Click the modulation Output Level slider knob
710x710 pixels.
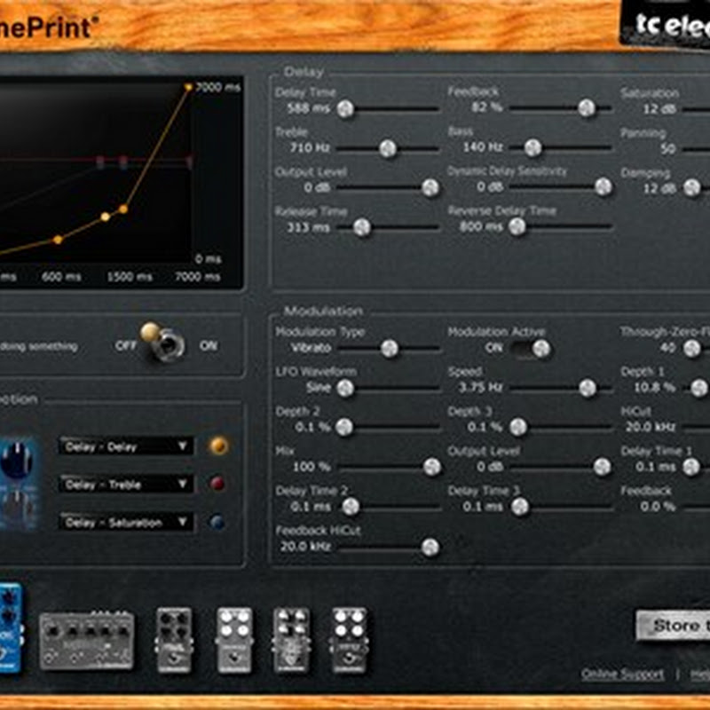(x=603, y=467)
